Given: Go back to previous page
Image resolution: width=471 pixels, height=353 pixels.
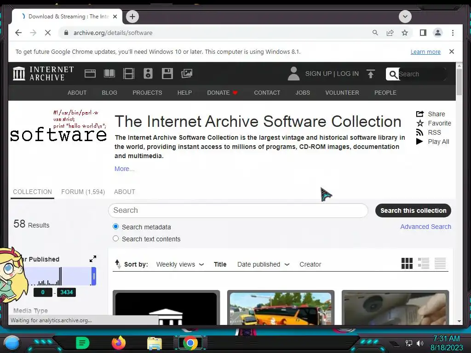Looking at the screenshot, I should point(18,33).
